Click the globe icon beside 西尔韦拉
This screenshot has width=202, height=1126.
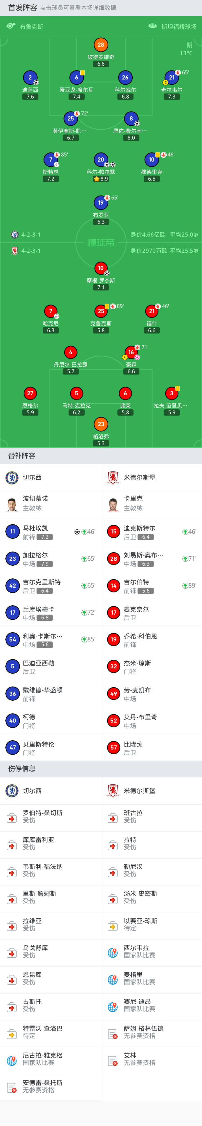tap(113, 953)
